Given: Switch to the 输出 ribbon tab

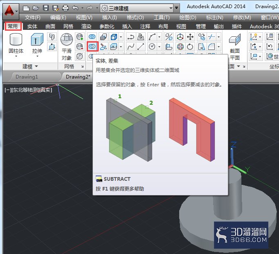Looking at the screenshot, I should pos(219,27).
